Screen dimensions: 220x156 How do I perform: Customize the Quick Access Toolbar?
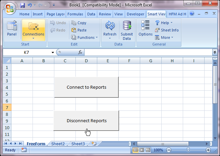[x=54, y=5]
